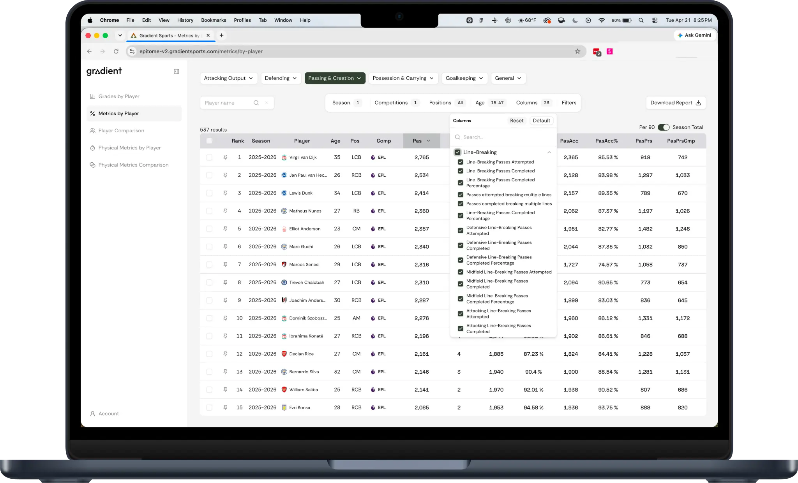The width and height of the screenshot is (798, 483).
Task: Tick the checkbox for Matheus Nunes row
Action: 209,211
